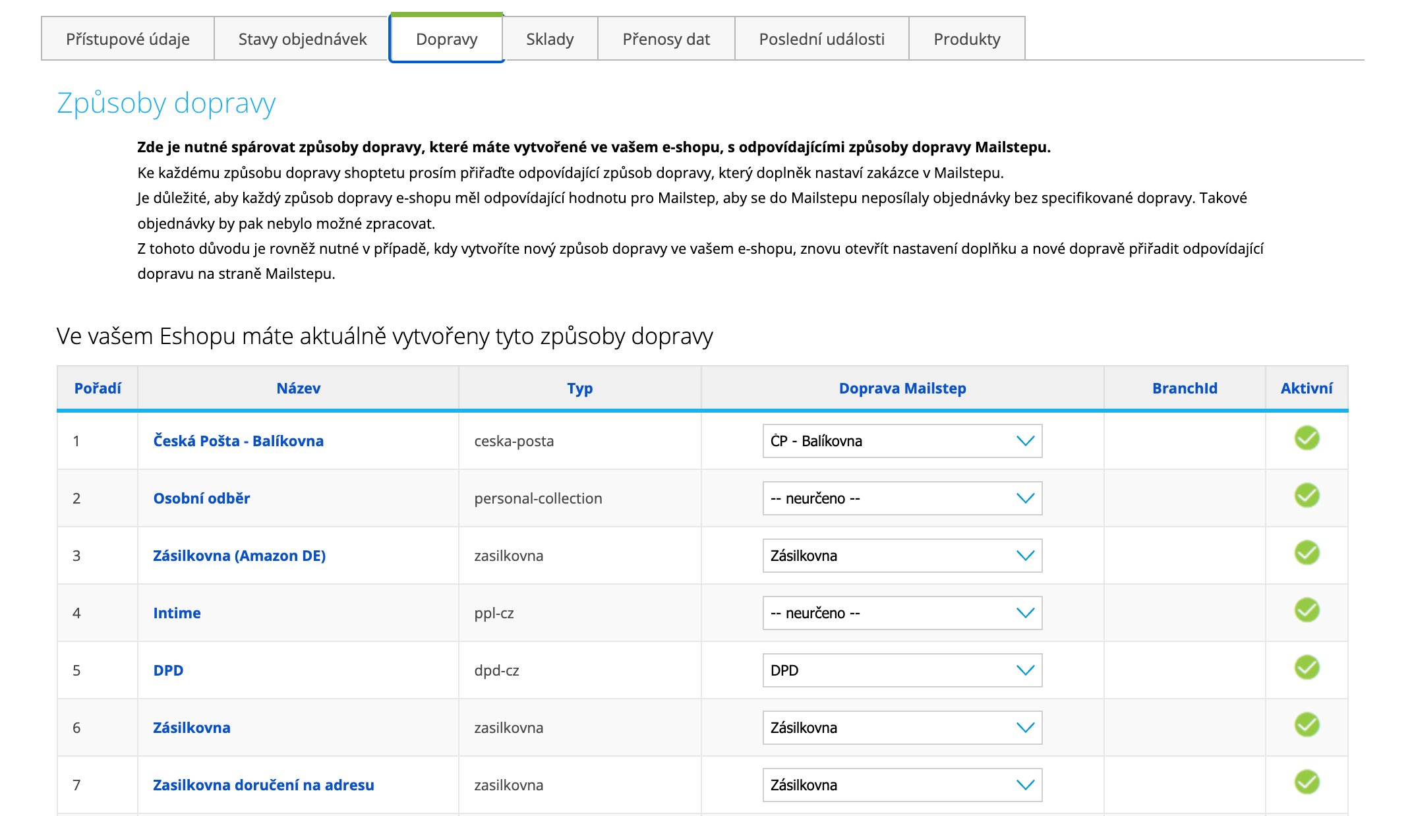Screen dimensions: 1412x816
Task: Click active status icon for Zásilkovna (Amazon DE)
Action: pyautogui.click(x=1307, y=553)
